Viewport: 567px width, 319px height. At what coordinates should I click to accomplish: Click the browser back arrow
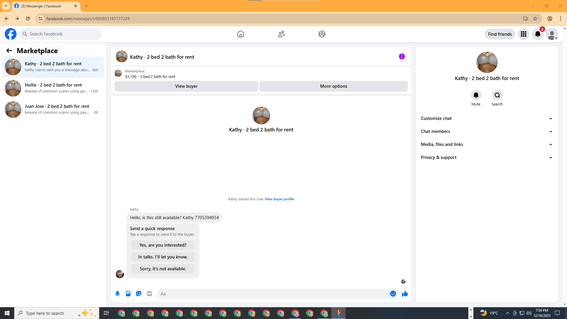(6, 19)
